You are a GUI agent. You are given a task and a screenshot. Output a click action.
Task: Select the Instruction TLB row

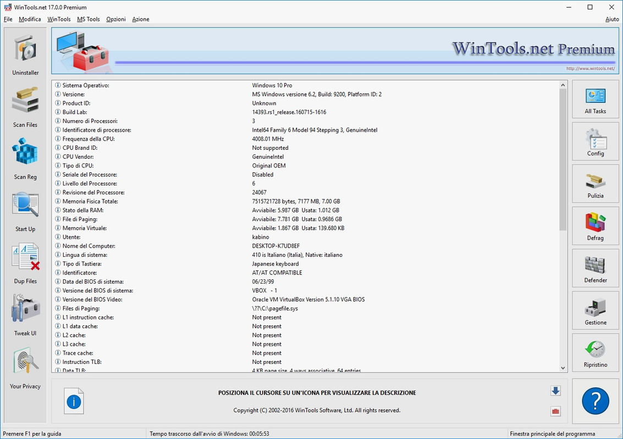[x=305, y=362]
